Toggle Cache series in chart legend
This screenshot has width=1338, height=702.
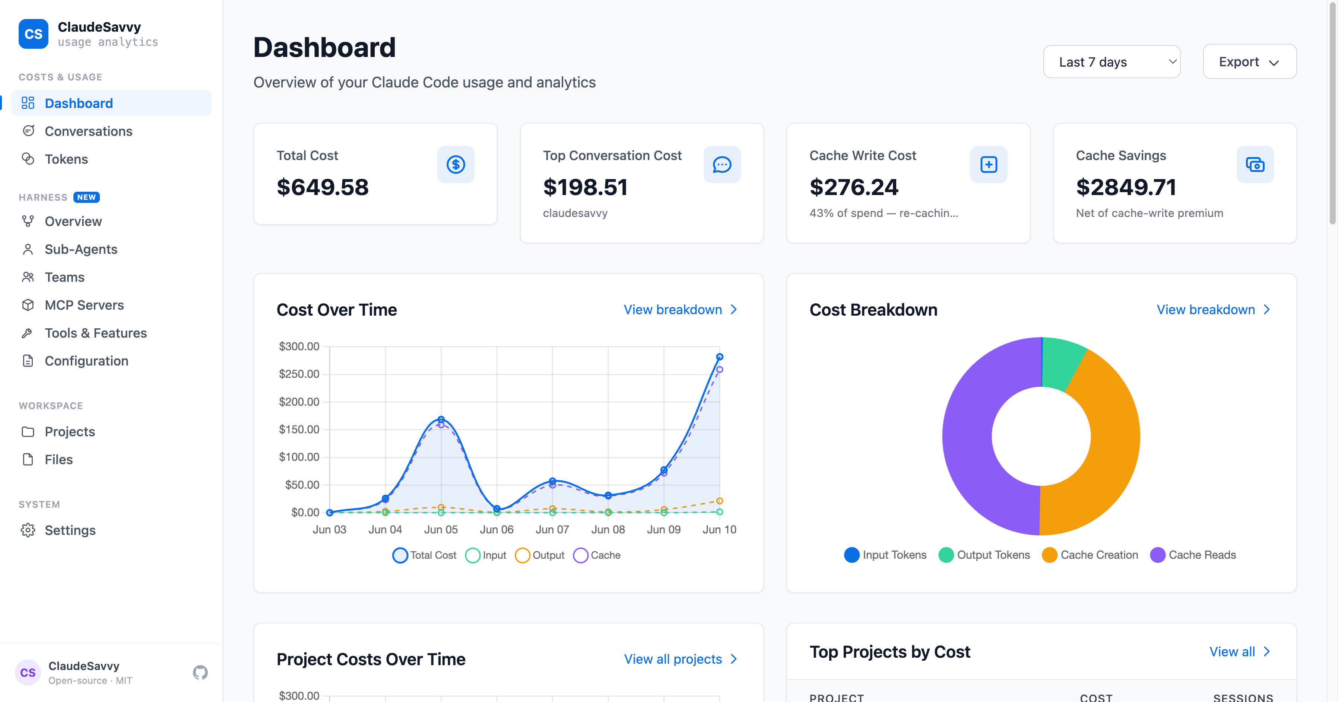597,555
